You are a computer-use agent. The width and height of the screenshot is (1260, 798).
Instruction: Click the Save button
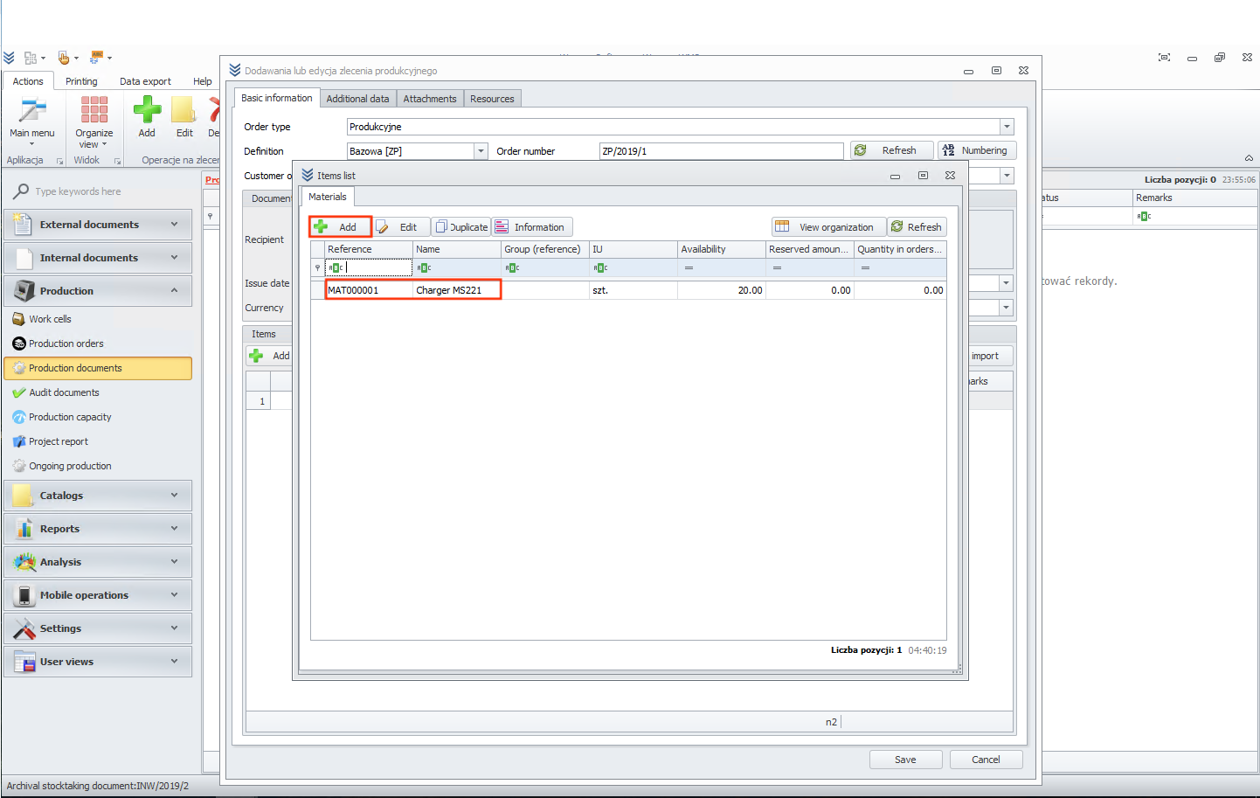point(905,760)
